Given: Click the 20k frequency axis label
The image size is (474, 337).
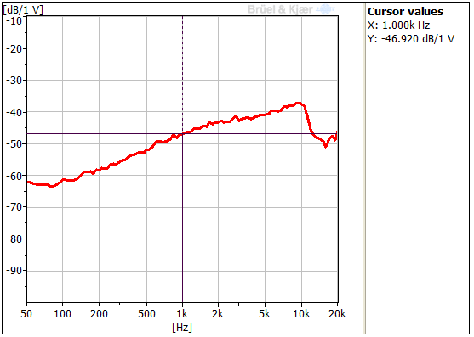Looking at the screenshot, I should [337, 314].
